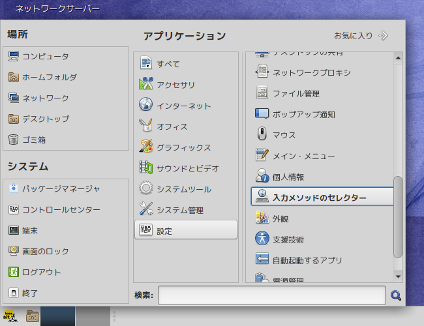Screen dimensions: 424x326
Task: Open 自動起動するアプリ settings
Action: point(322,260)
